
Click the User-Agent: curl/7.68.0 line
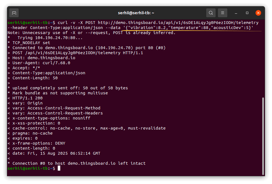(x=41, y=63)
